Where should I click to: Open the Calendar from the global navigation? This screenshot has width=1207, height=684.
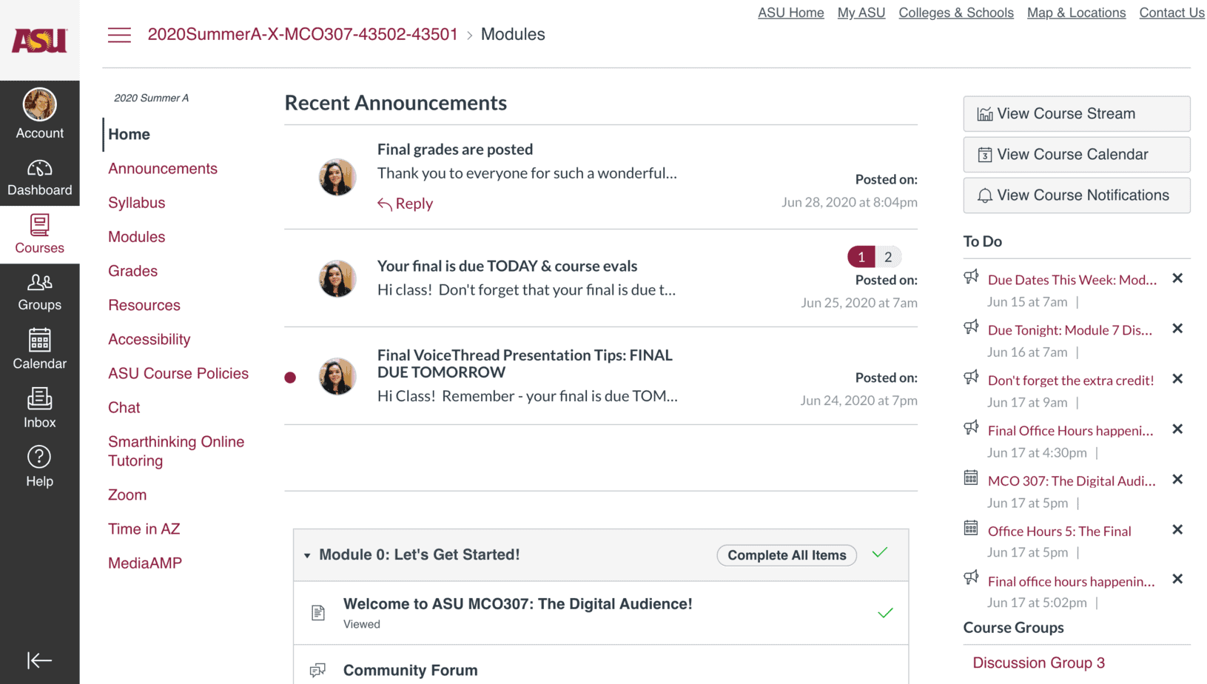(39, 349)
